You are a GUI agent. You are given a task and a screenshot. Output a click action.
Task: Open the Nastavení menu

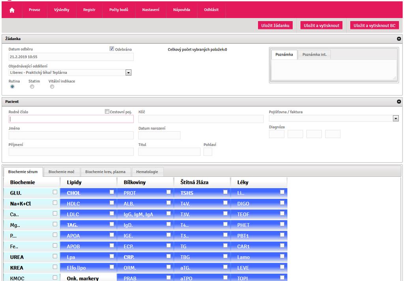point(151,10)
